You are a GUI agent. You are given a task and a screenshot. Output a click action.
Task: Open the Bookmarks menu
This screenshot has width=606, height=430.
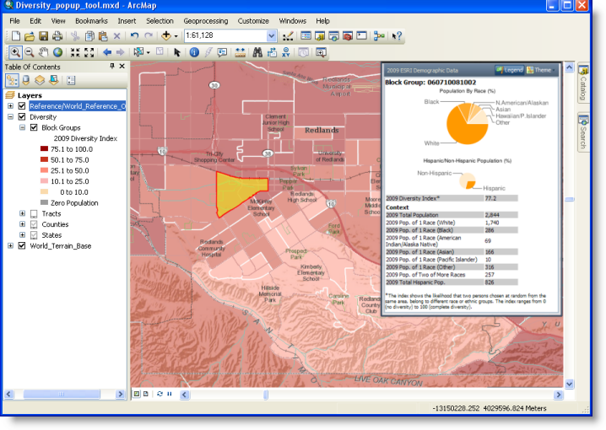point(91,20)
